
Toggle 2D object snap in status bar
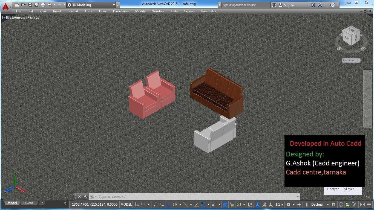click(x=203, y=204)
